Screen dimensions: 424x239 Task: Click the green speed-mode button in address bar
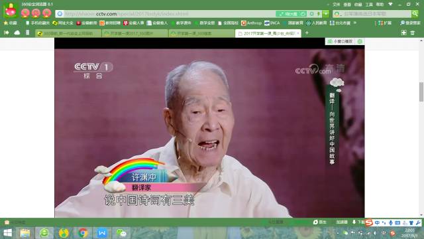pos(291,14)
